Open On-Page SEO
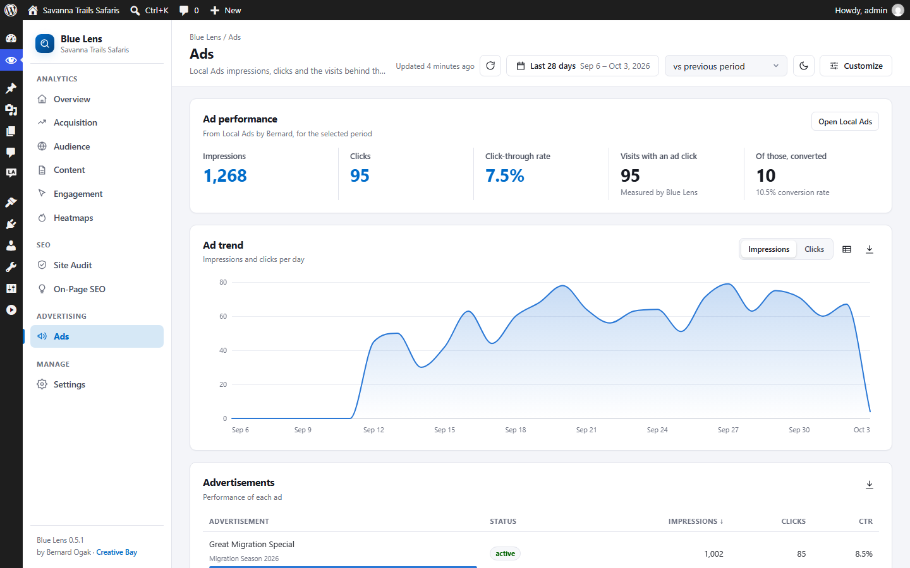The height and width of the screenshot is (568, 910). click(97, 289)
